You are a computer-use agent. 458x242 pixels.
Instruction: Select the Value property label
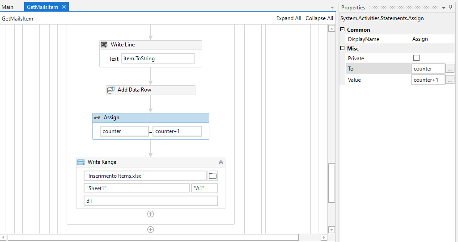tap(354, 80)
